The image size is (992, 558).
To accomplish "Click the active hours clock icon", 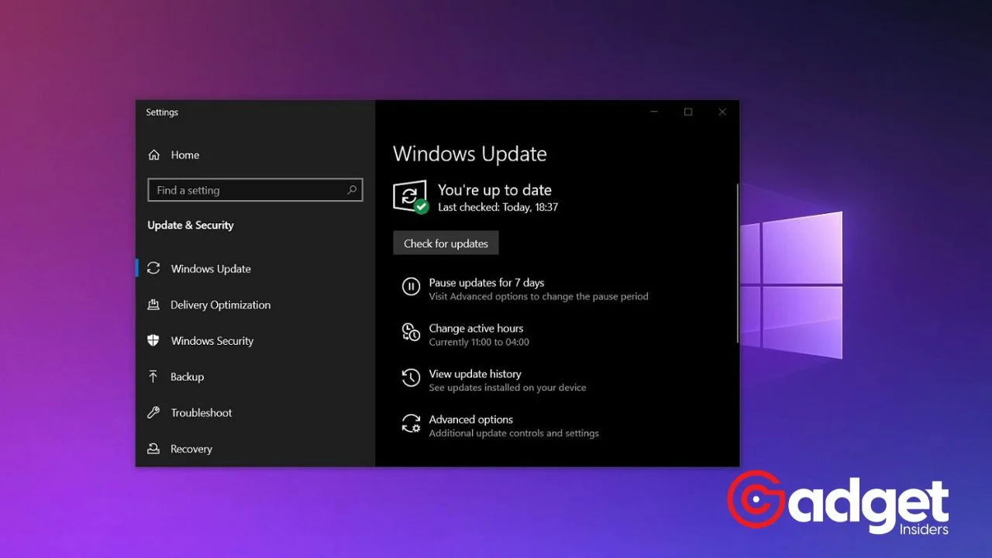I will click(411, 332).
